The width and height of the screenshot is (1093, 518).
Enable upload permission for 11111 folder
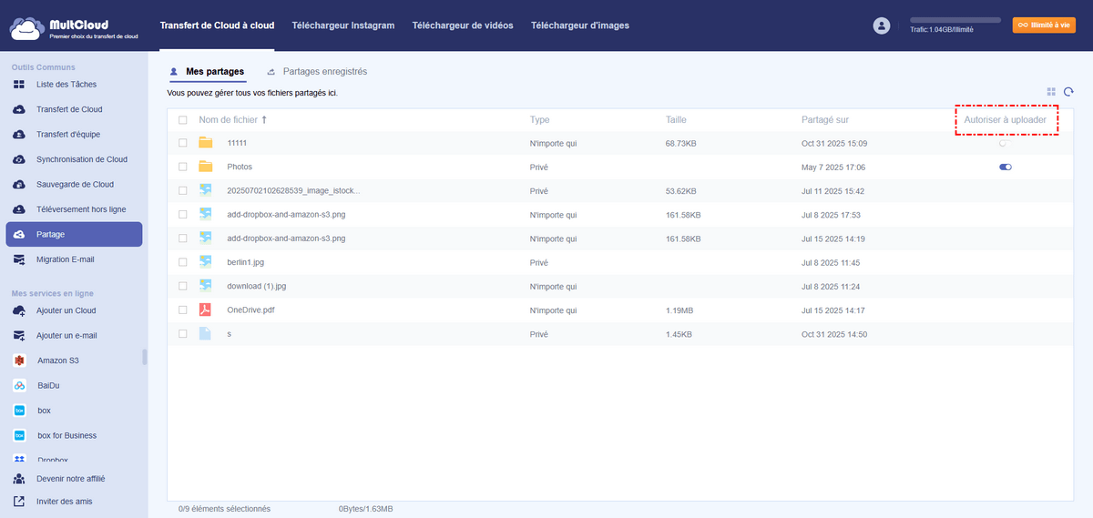pyautogui.click(x=1006, y=143)
